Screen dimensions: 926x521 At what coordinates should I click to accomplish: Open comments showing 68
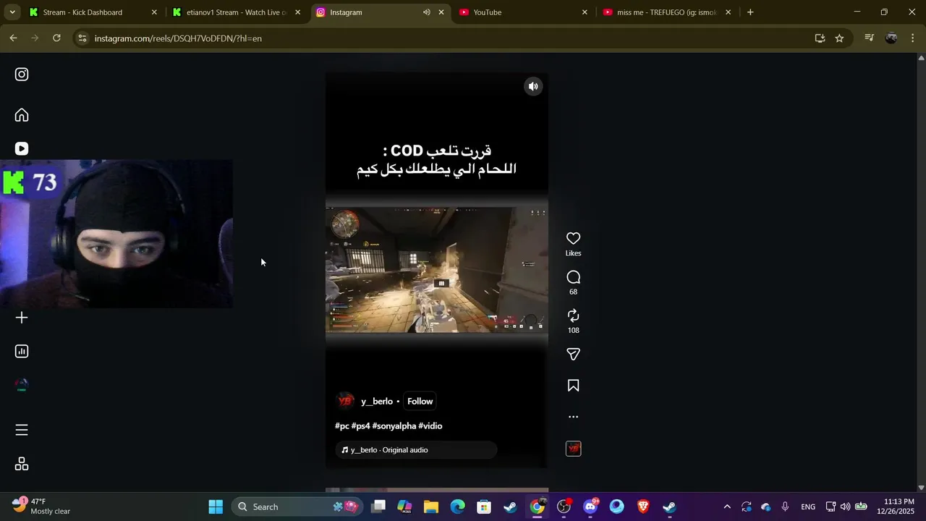573,277
